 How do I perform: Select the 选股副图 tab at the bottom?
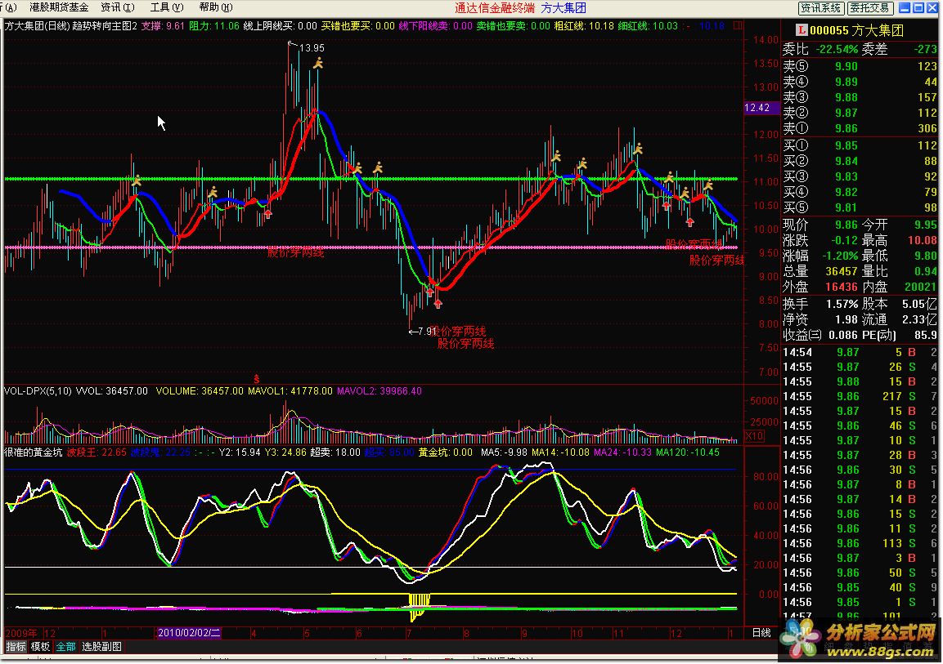pos(101,647)
